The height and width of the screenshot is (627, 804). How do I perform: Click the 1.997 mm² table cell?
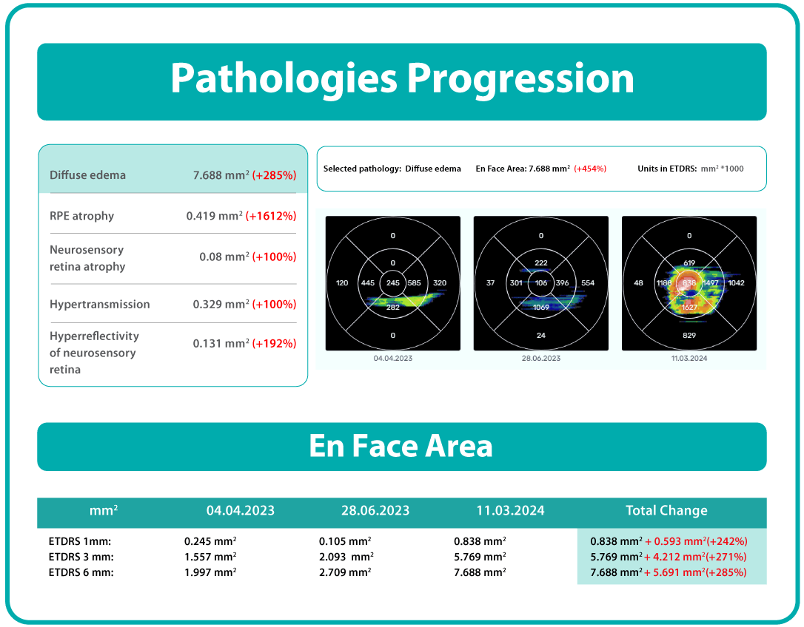(x=210, y=572)
